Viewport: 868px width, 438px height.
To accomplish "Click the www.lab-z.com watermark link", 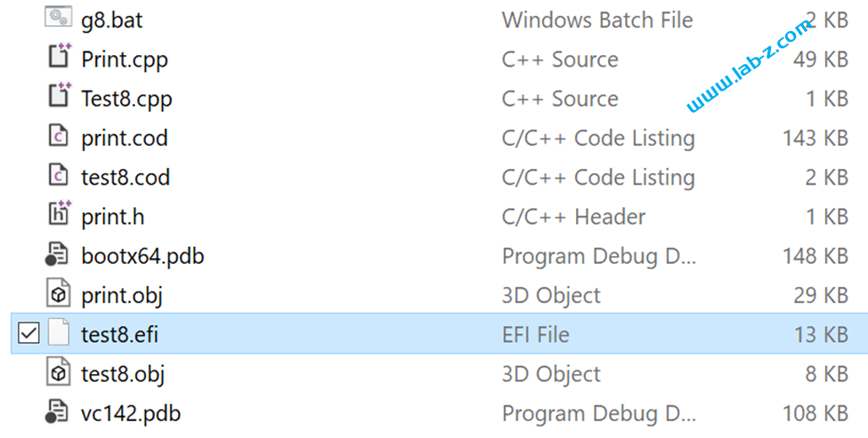I will [x=750, y=65].
